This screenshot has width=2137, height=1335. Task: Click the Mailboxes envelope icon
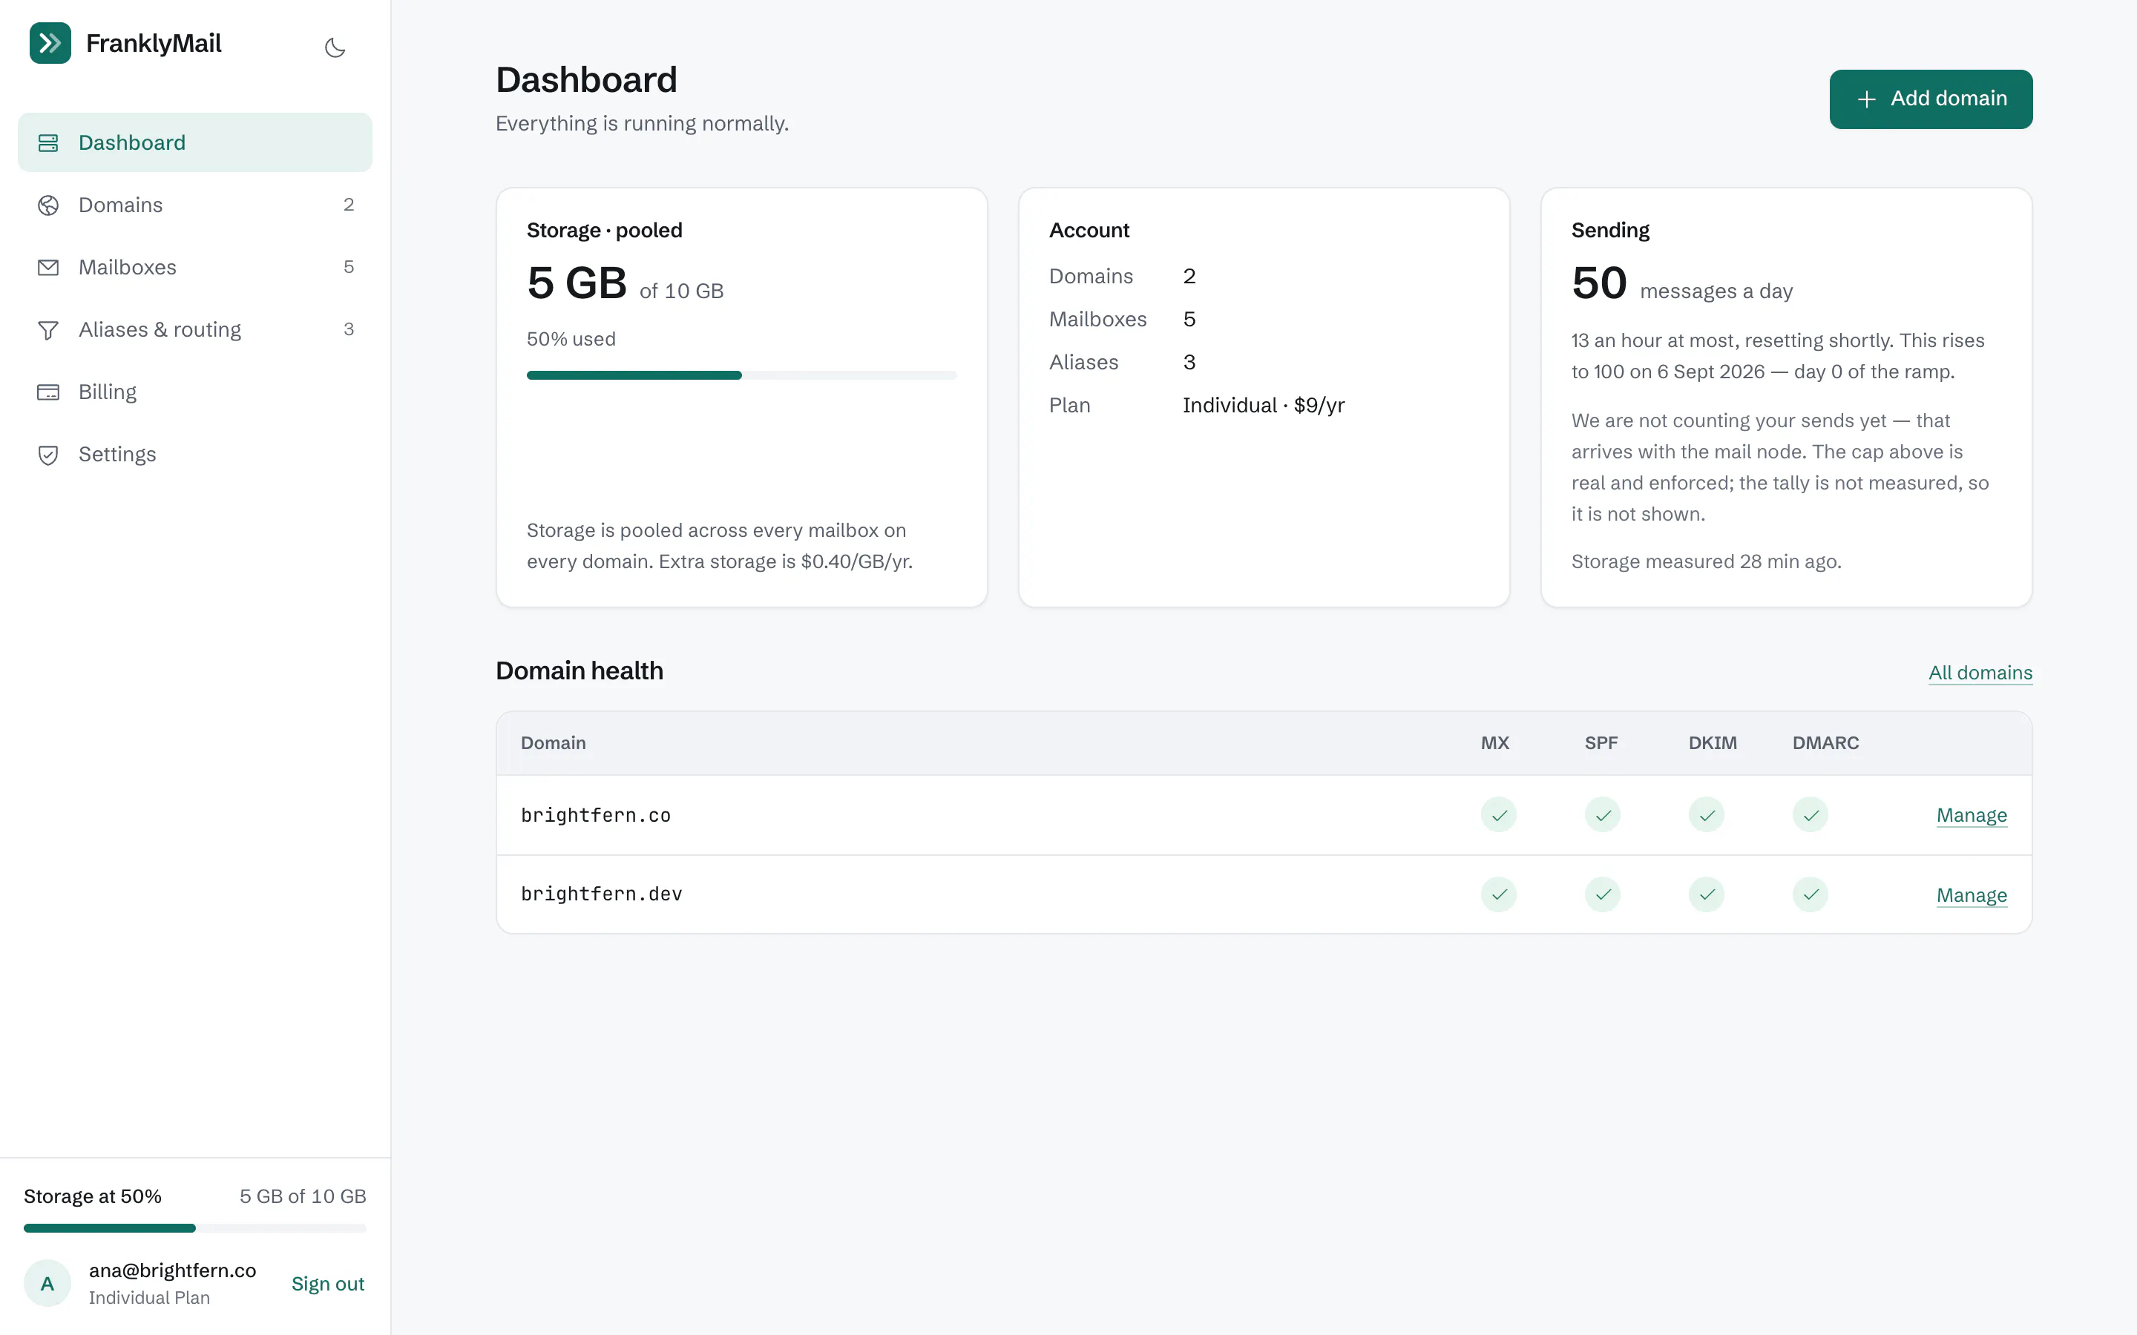pos(48,268)
